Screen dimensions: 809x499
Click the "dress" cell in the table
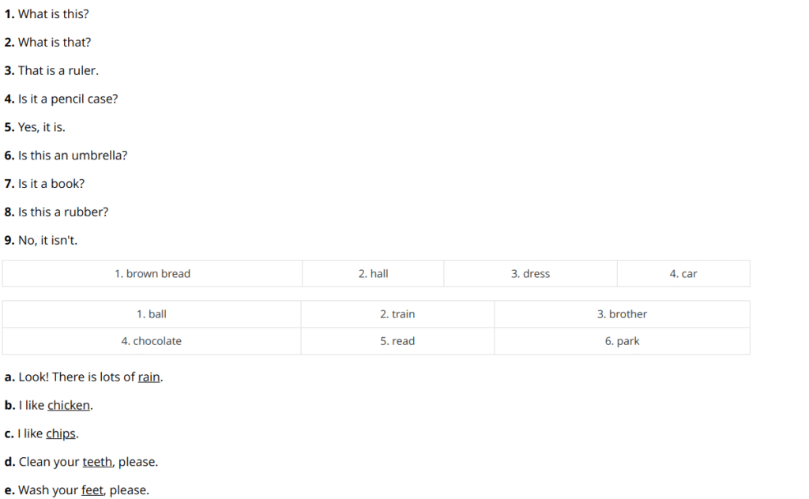[530, 274]
